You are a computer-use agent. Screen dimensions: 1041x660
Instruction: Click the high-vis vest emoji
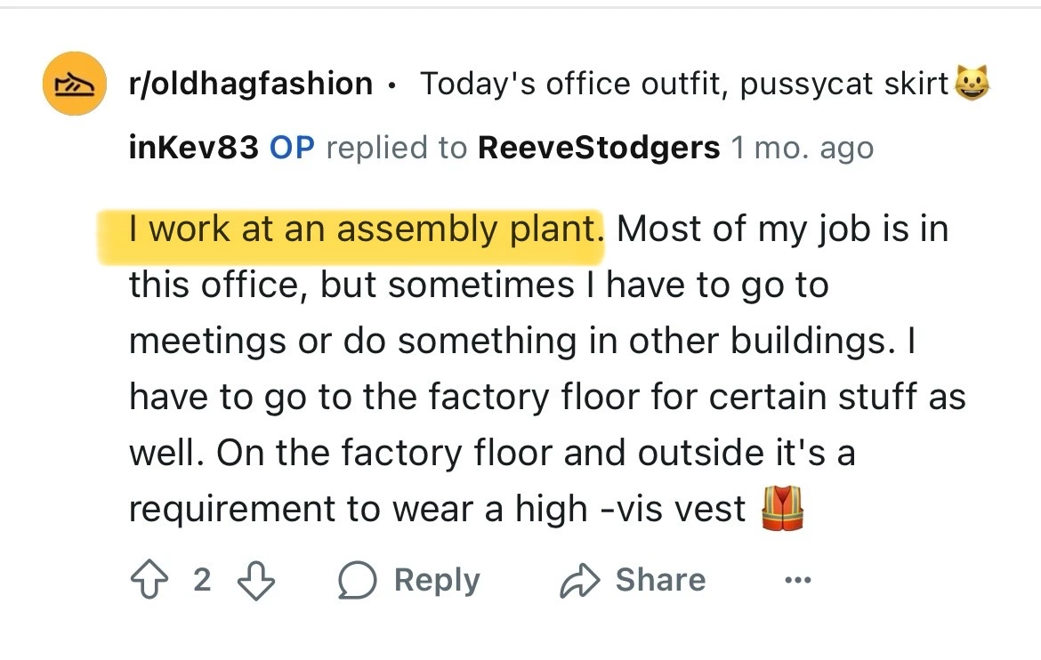pos(782,511)
